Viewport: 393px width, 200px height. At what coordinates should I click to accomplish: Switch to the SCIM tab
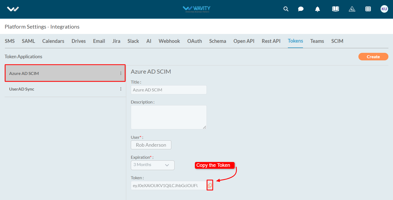point(337,41)
